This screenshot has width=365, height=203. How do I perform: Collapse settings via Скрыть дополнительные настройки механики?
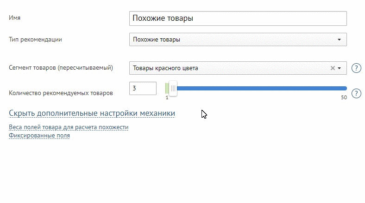92,113
